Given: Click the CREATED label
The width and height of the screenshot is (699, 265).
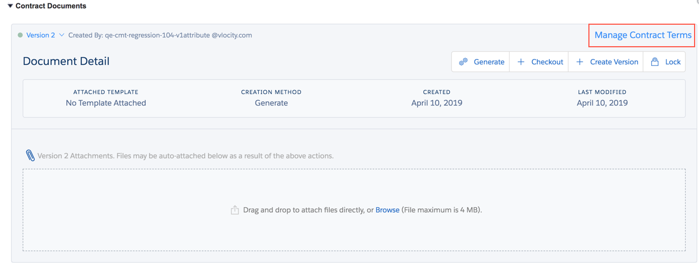Looking at the screenshot, I should click(x=437, y=92).
